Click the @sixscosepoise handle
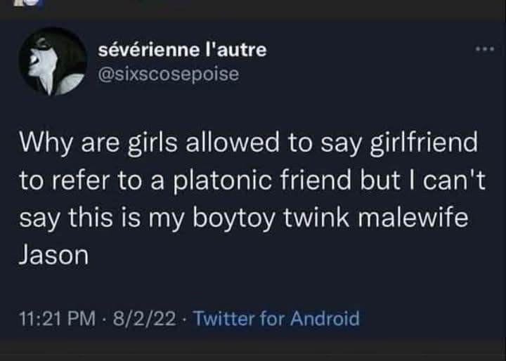 click(169, 73)
